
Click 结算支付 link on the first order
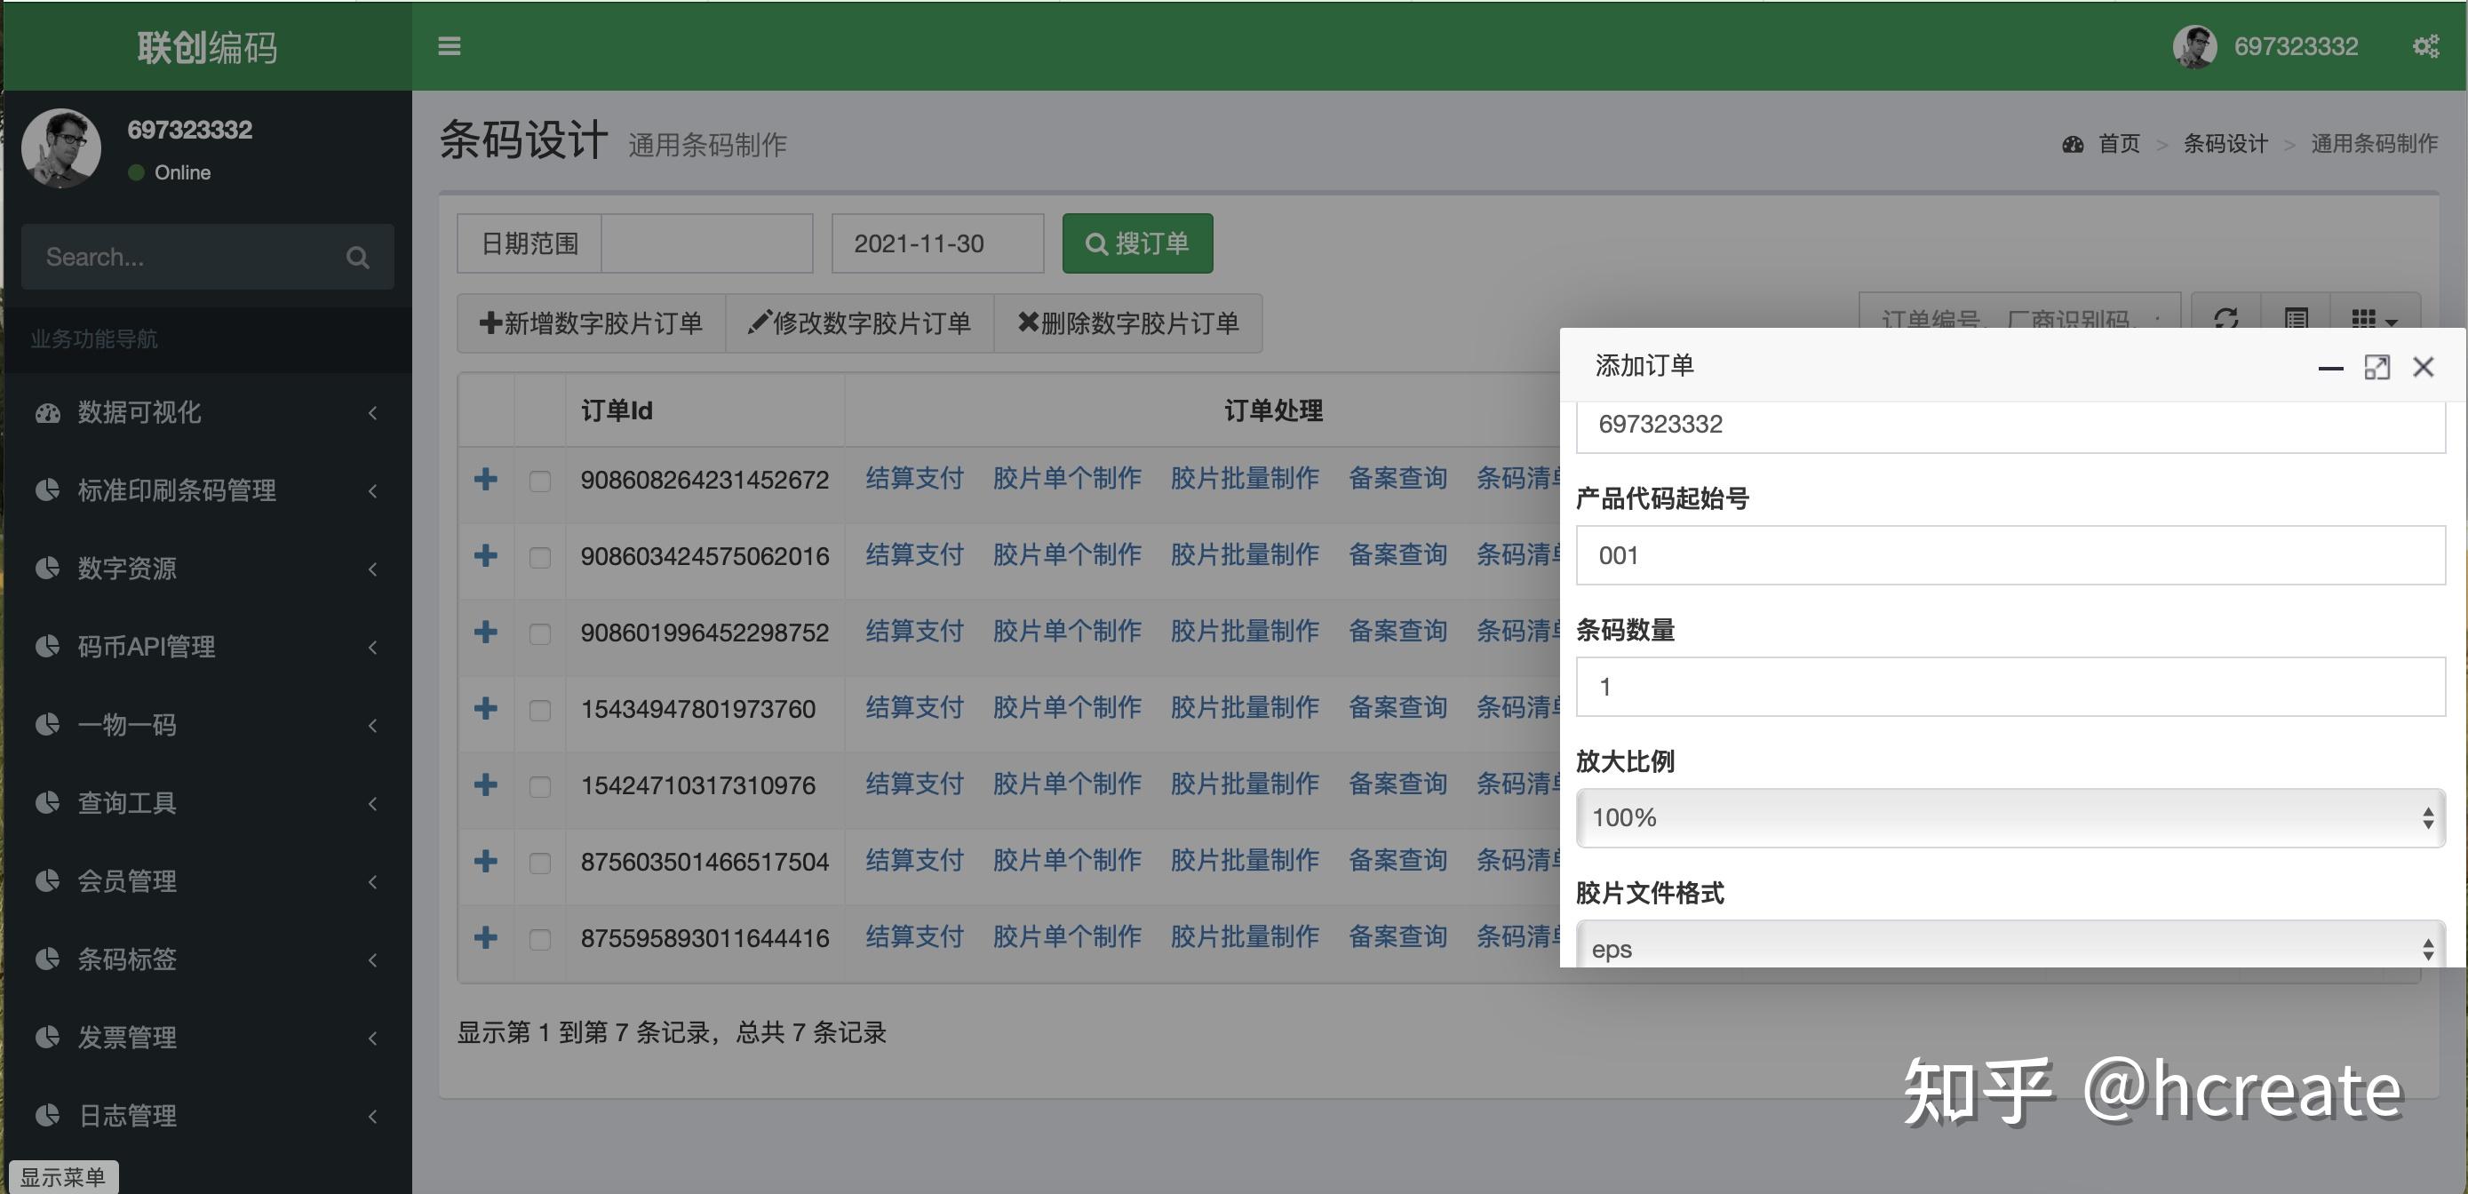click(x=913, y=479)
